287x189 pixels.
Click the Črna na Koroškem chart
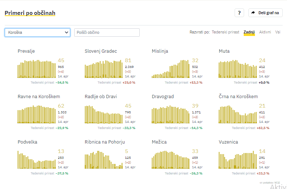click(x=238, y=114)
